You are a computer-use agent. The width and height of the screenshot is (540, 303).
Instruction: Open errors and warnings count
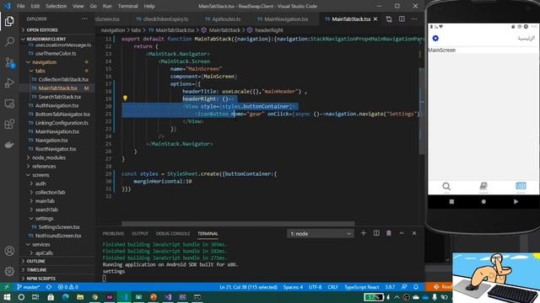pos(68,287)
